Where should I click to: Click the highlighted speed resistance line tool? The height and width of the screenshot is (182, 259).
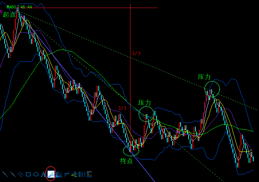click(51, 174)
